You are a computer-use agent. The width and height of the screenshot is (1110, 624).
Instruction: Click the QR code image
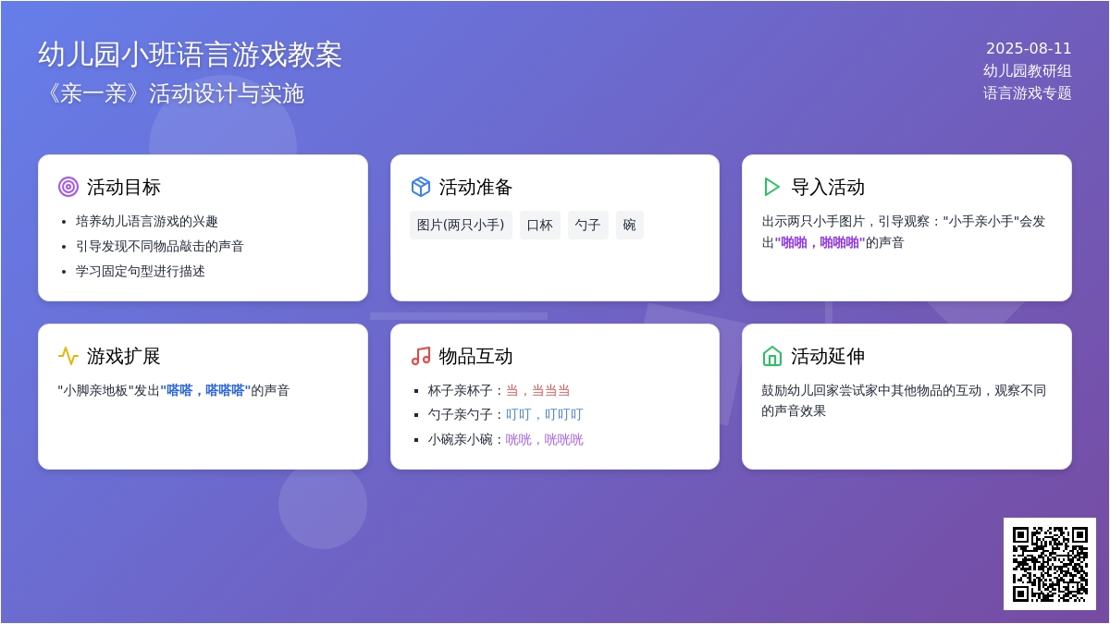point(1050,564)
